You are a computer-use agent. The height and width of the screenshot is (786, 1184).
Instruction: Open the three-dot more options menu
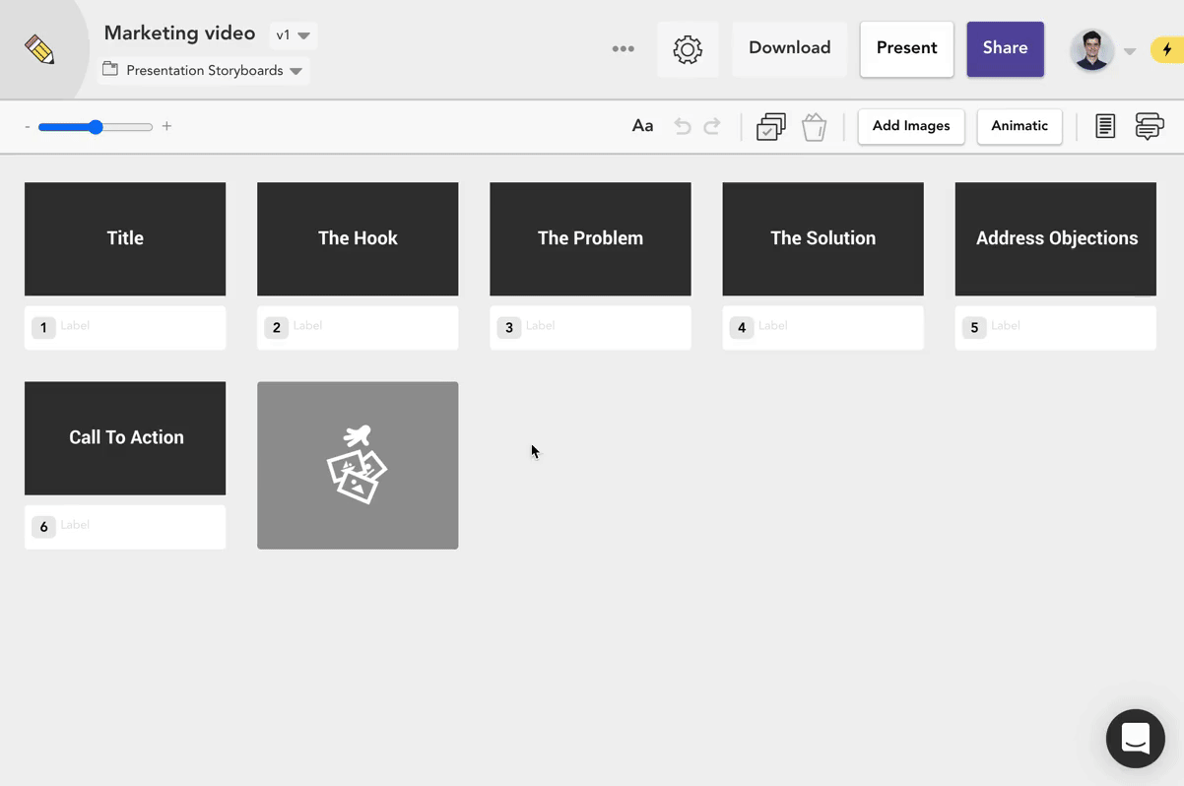(623, 48)
